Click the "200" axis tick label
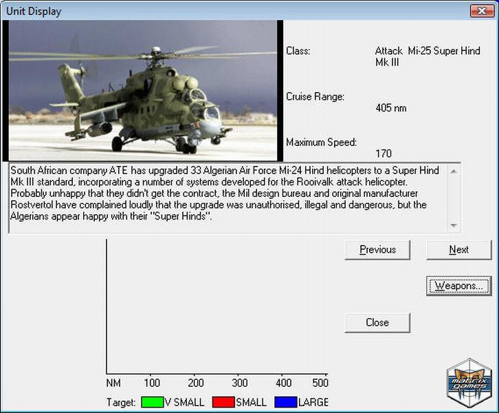Screen dimensions: 499x413 coord(196,383)
